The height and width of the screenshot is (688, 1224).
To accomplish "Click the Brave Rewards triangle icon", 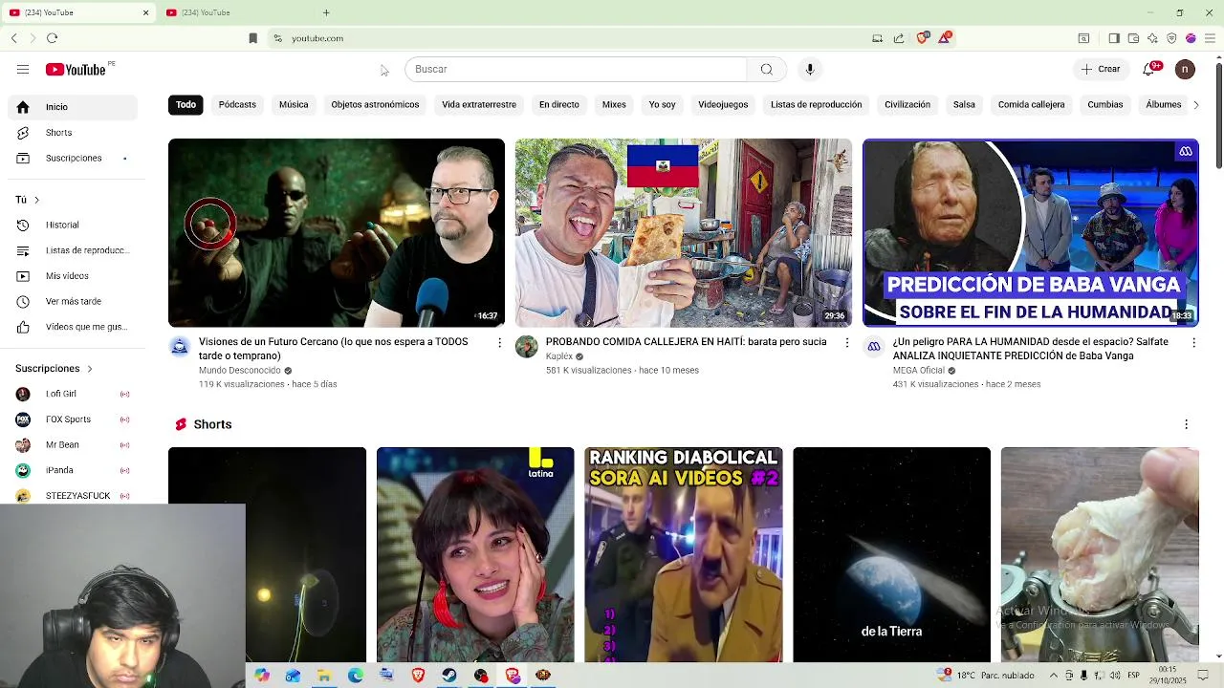I will coord(945,38).
